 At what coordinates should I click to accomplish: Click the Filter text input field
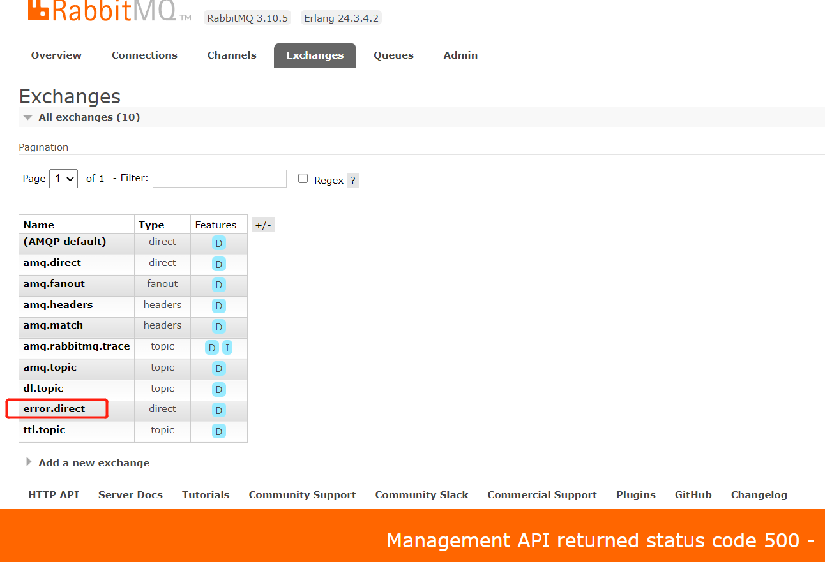[x=220, y=179]
